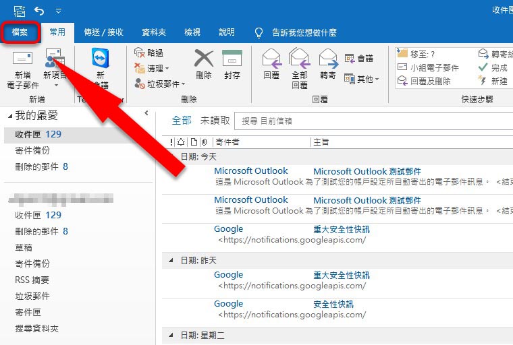Open the account's 寄件備份 folder
Image resolution: width=513 pixels, height=345 pixels.
[x=32, y=263]
